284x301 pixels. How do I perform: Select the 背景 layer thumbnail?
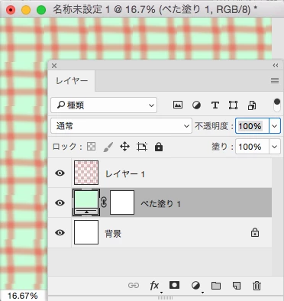coord(86,232)
